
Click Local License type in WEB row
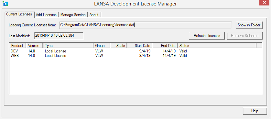56,56
